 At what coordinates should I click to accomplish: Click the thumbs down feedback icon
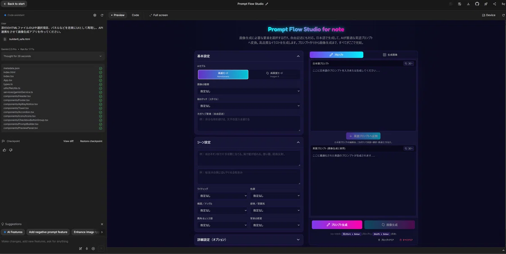click(x=11, y=150)
